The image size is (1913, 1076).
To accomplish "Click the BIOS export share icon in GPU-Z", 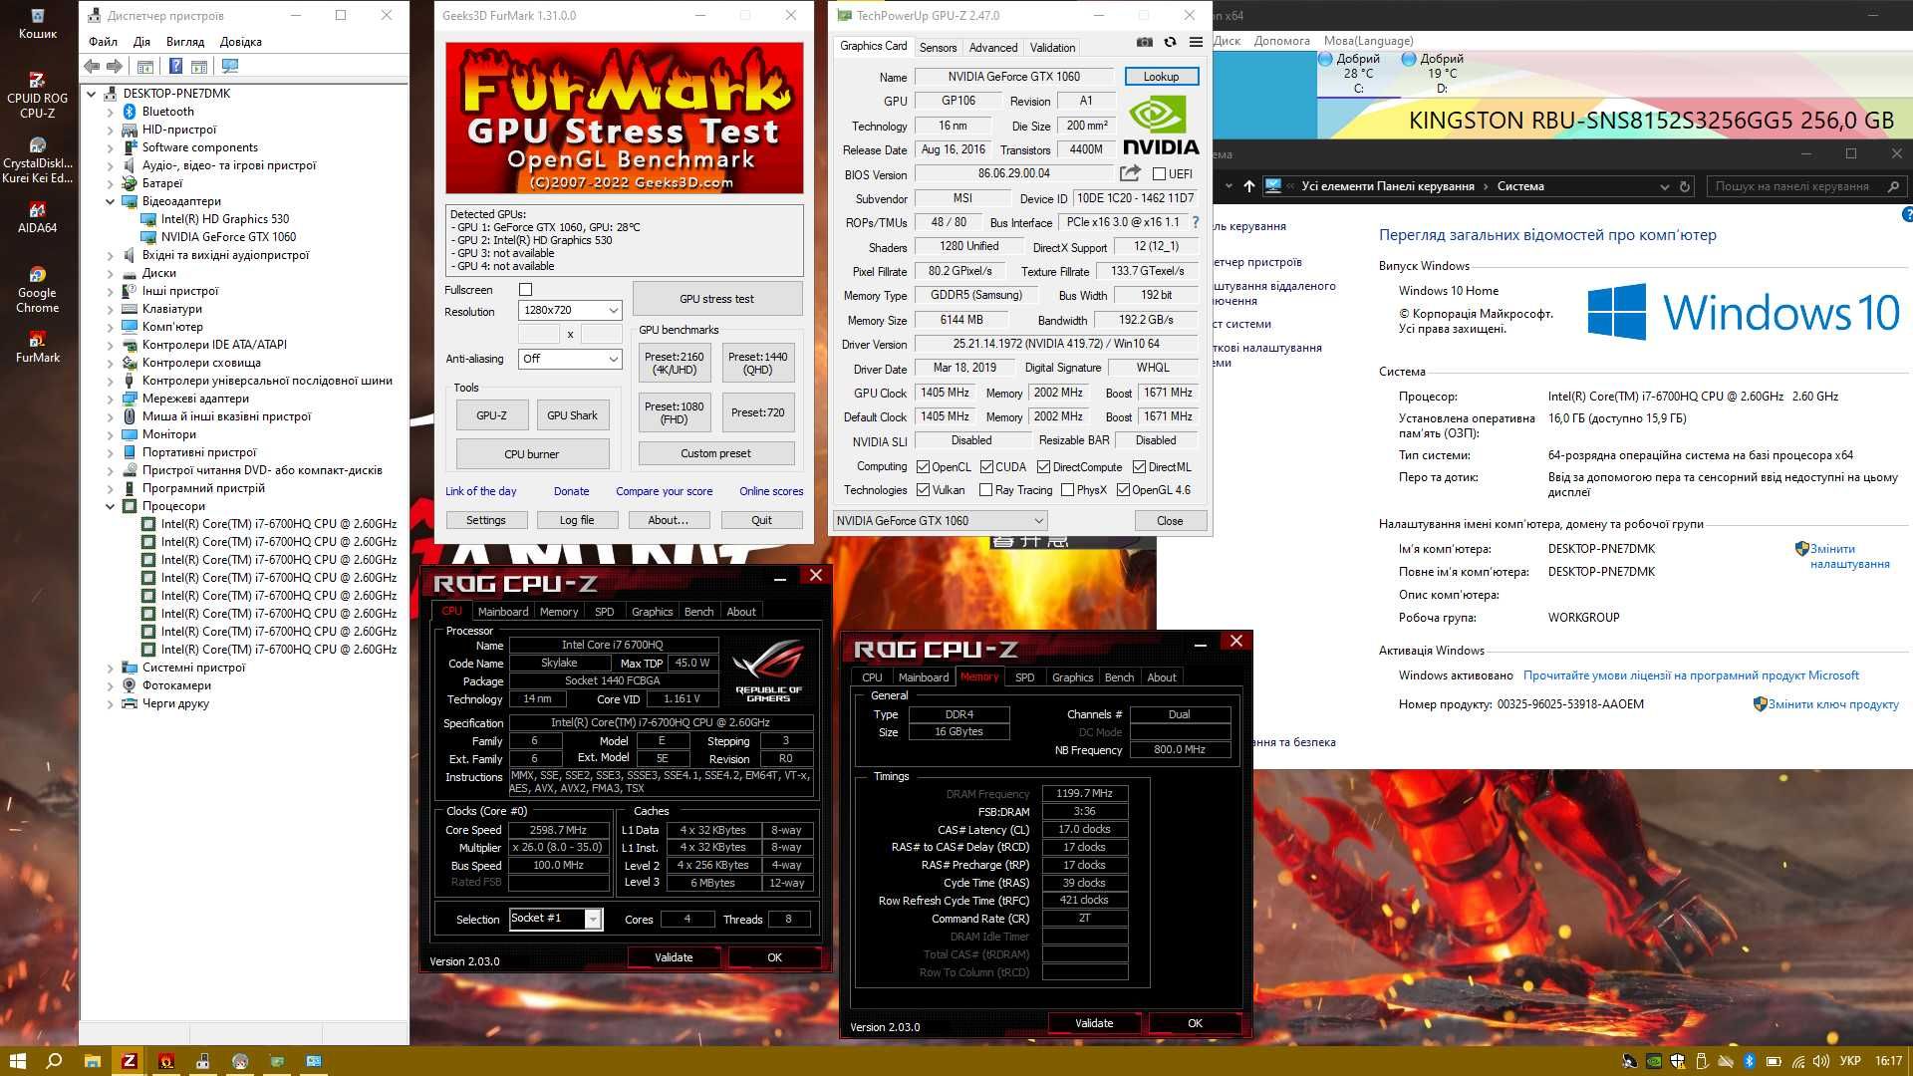I will (1130, 173).
